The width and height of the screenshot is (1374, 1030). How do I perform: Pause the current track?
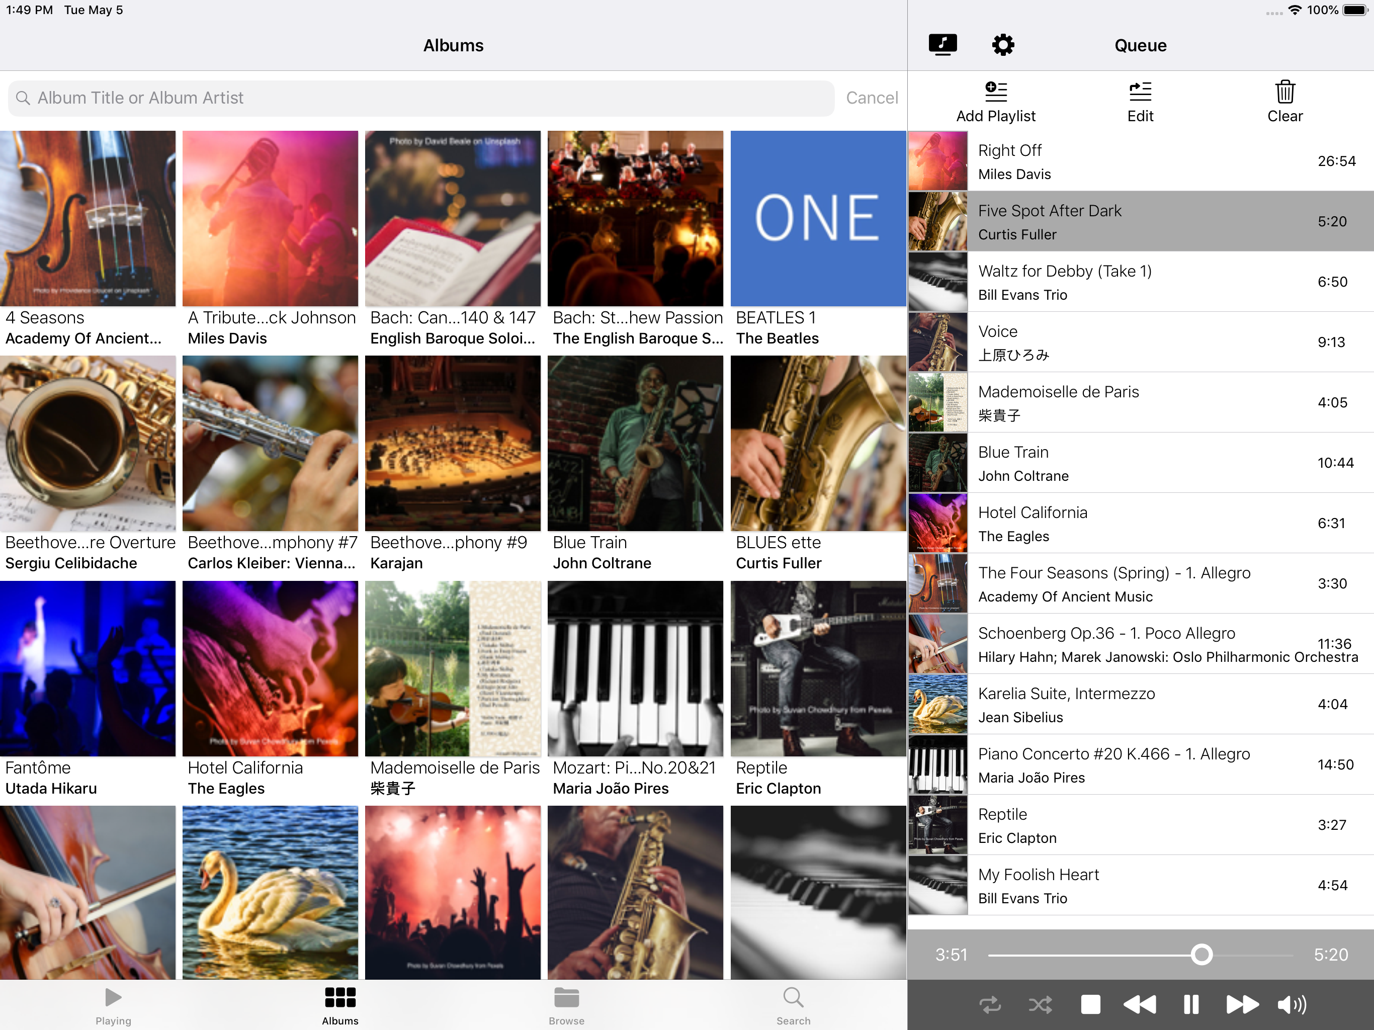1191,1004
